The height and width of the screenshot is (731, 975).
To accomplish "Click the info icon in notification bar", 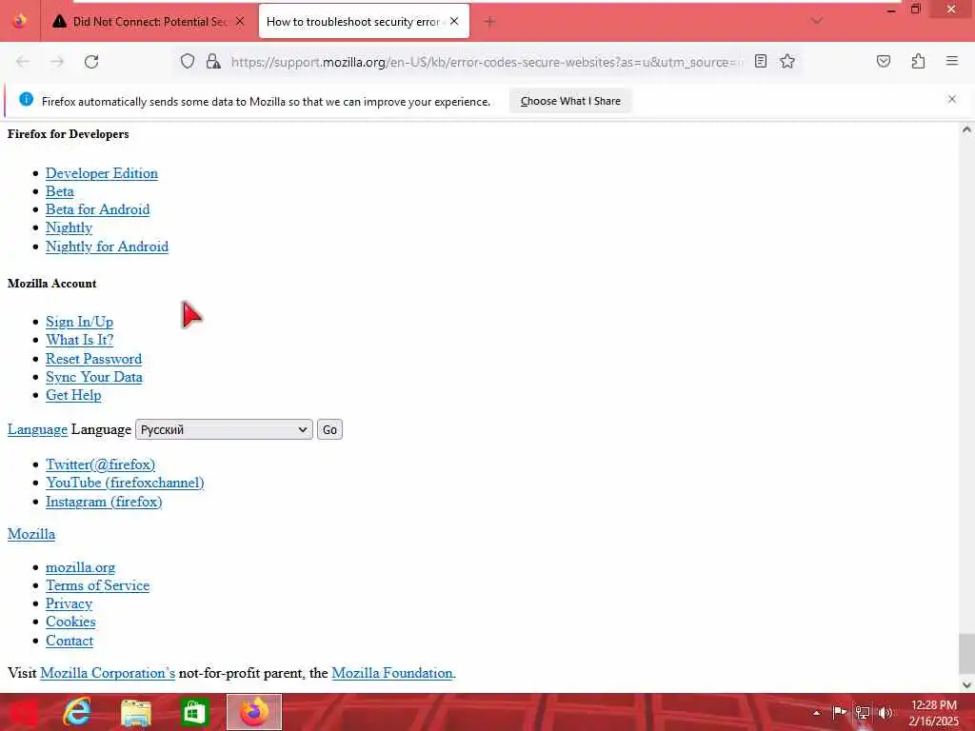I will pos(26,99).
